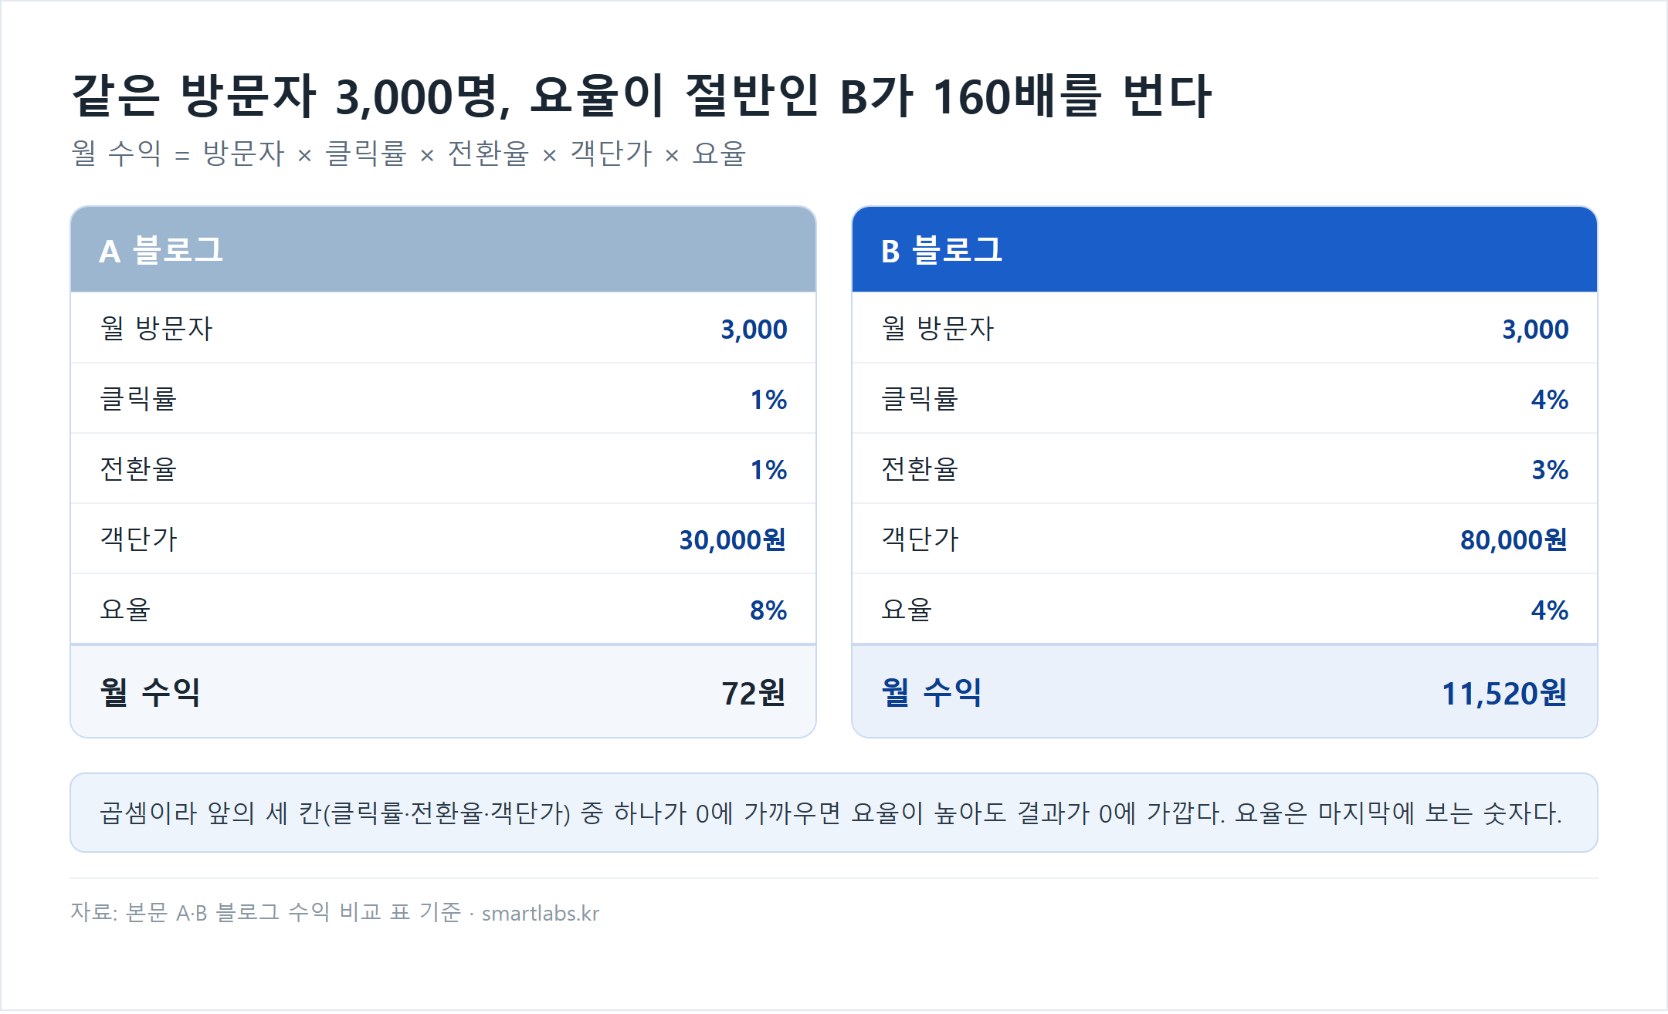Click the B 블로그 card header
This screenshot has width=1668, height=1014.
[x=1224, y=249]
